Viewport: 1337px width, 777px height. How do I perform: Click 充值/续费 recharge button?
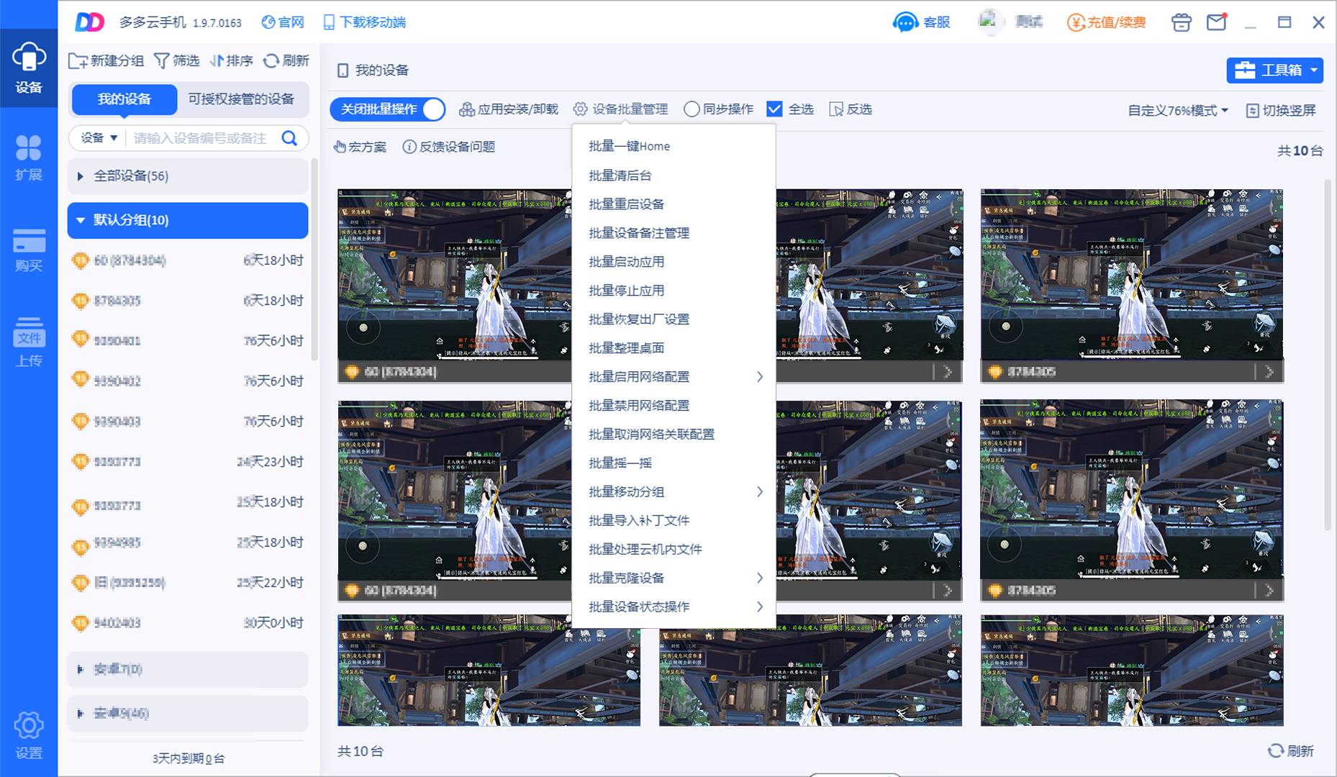pos(1107,22)
